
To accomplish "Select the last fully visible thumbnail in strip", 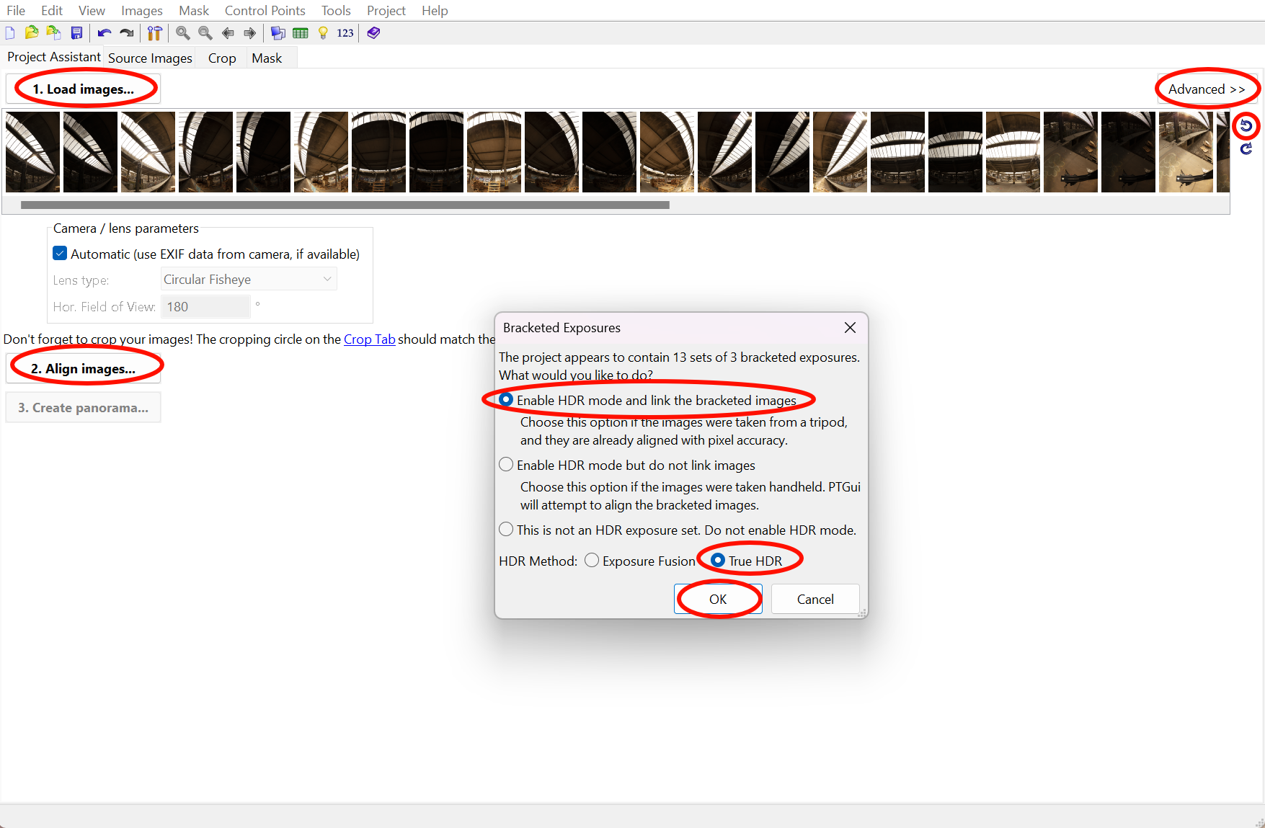I will [1186, 152].
